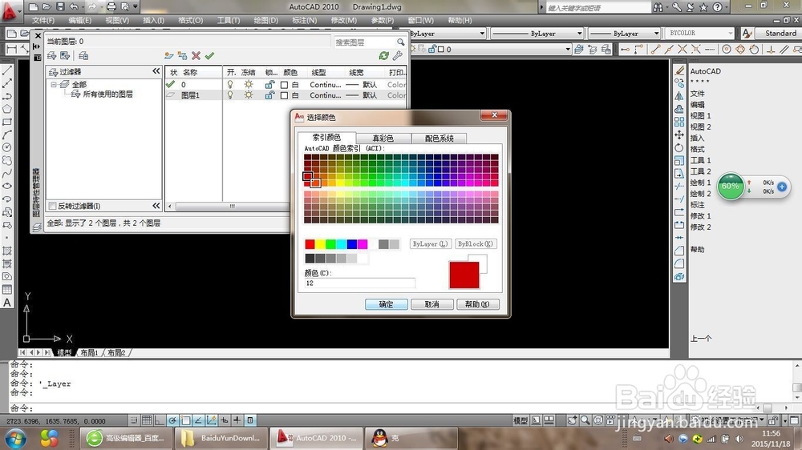Toggle the 反转过滤器(I) checkbox
The width and height of the screenshot is (802, 450).
(x=52, y=206)
